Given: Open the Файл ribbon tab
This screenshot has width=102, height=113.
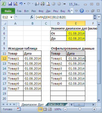Looking at the screenshot, I should point(8,11).
